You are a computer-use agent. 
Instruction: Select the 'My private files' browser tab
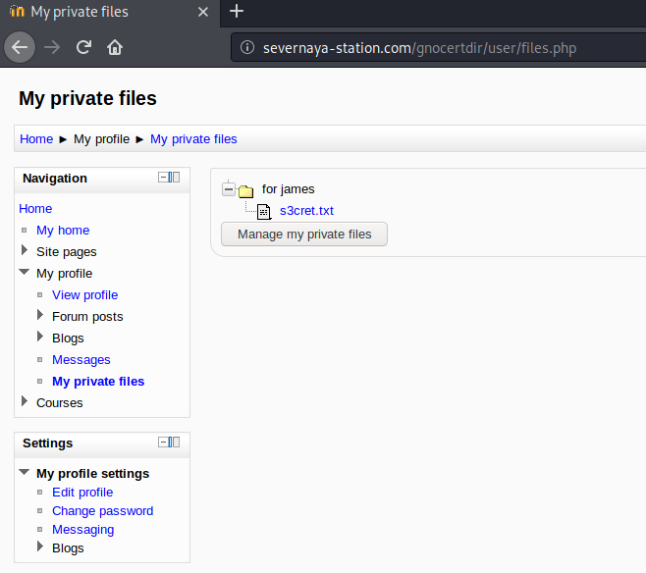point(98,13)
